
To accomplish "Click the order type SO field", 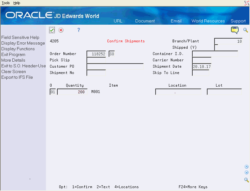I will (112, 54).
